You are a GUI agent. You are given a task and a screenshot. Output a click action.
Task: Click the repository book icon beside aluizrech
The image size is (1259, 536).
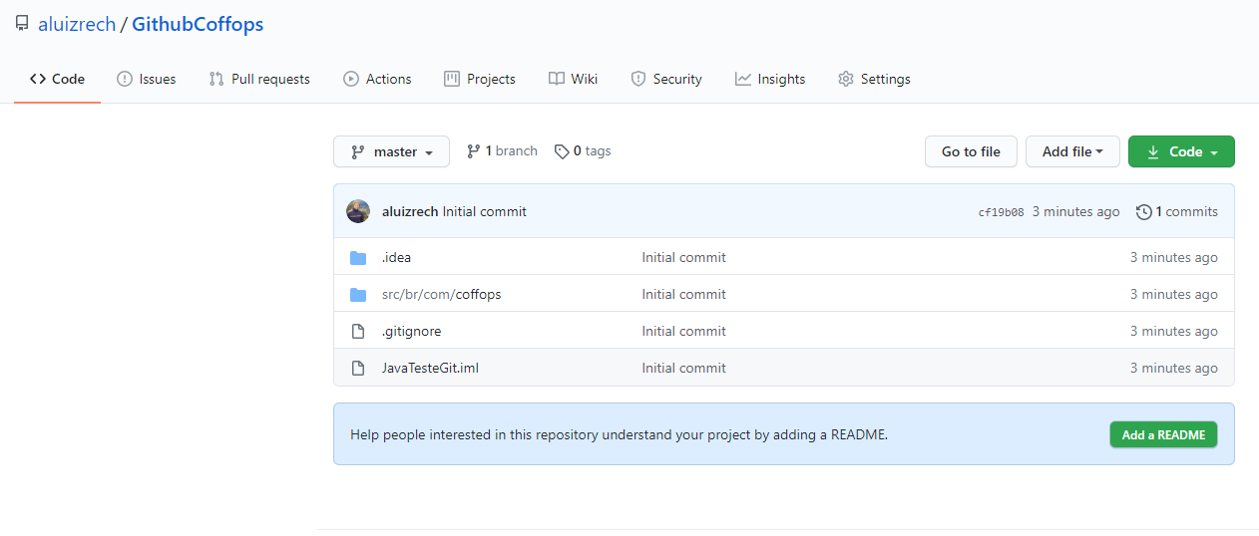click(x=22, y=24)
